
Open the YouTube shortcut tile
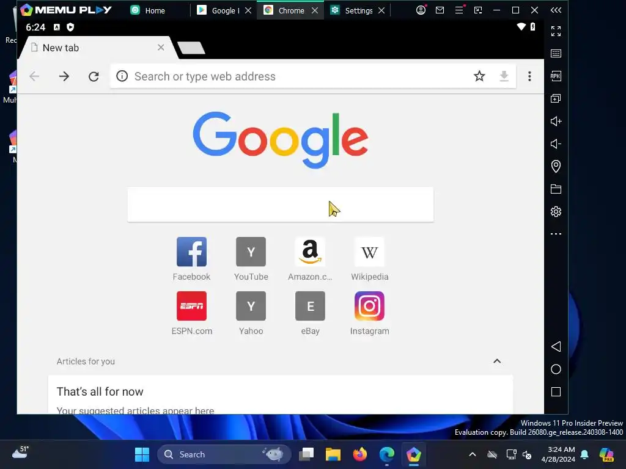pyautogui.click(x=251, y=259)
